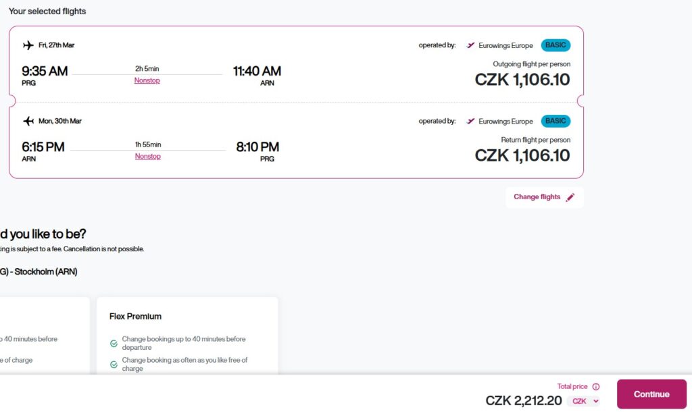Click the Eurowings logo on the outgoing flight

(471, 45)
